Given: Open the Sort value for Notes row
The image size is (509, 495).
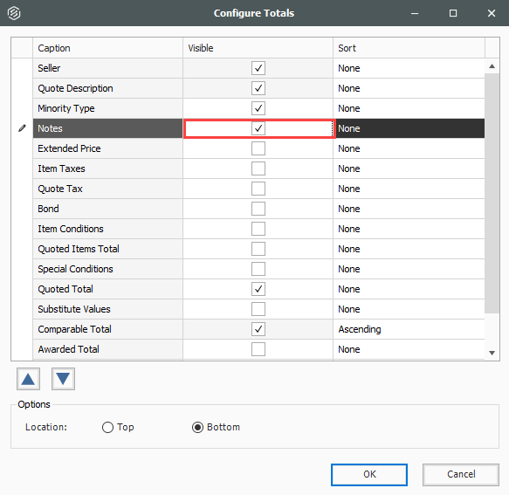Looking at the screenshot, I should pyautogui.click(x=409, y=128).
